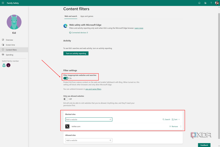The image size is (220, 147).
Task: Click the Allowed sites heading
Action: point(70,135)
